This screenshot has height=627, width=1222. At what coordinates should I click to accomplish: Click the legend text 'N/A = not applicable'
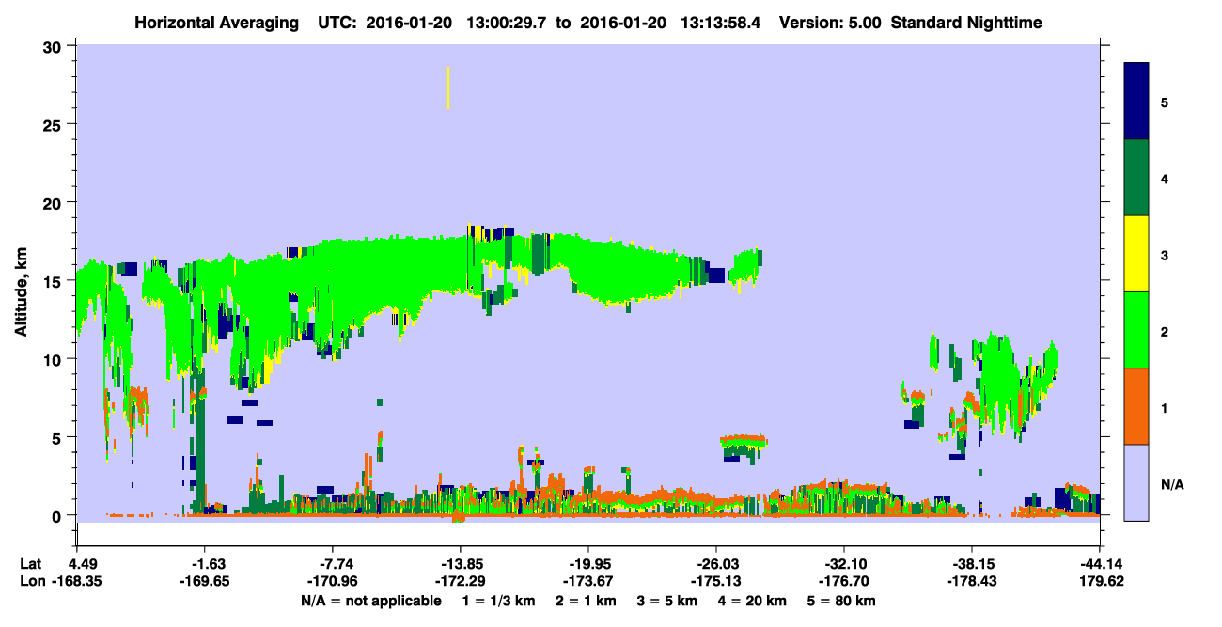pos(370,601)
